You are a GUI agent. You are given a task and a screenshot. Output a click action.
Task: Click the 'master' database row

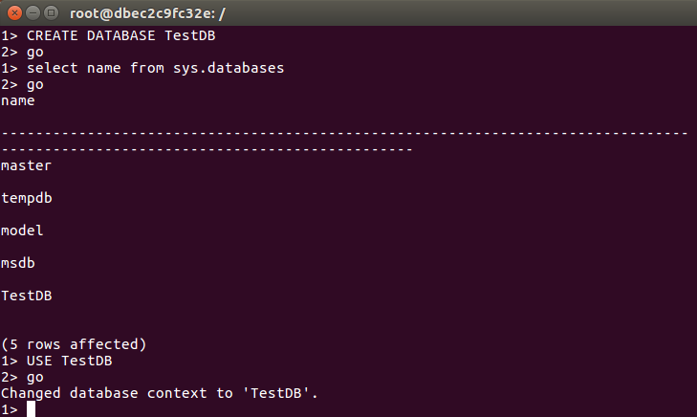pyautogui.click(x=26, y=165)
